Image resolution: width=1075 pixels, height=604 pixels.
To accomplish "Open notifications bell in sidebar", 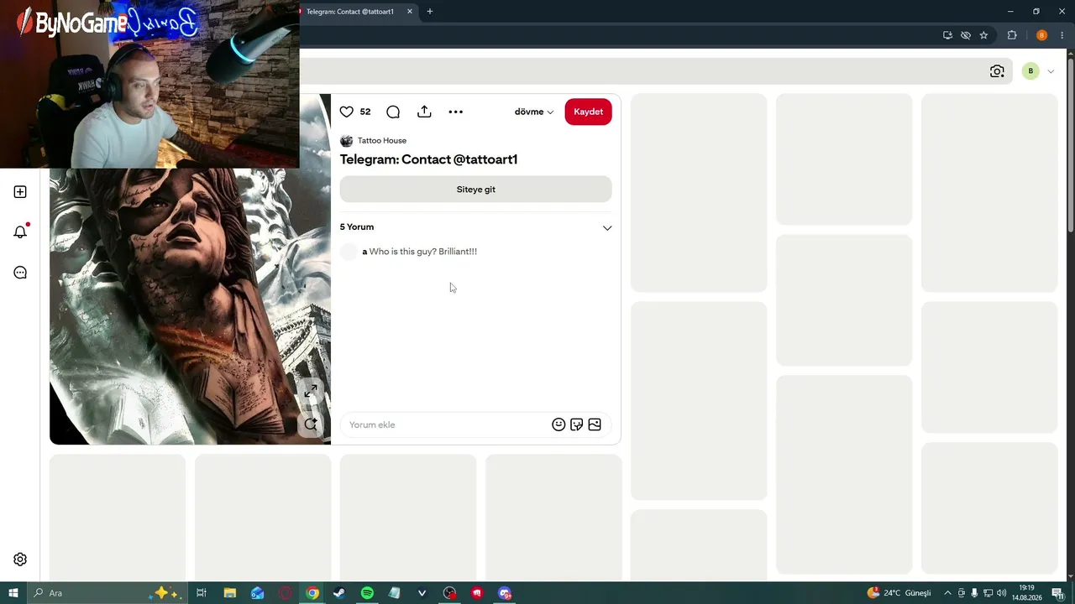I will pos(20,232).
